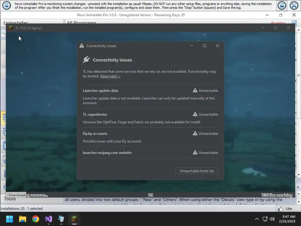301x226 pixels.
Task: Open the Windows Start menu
Action: coord(9,219)
